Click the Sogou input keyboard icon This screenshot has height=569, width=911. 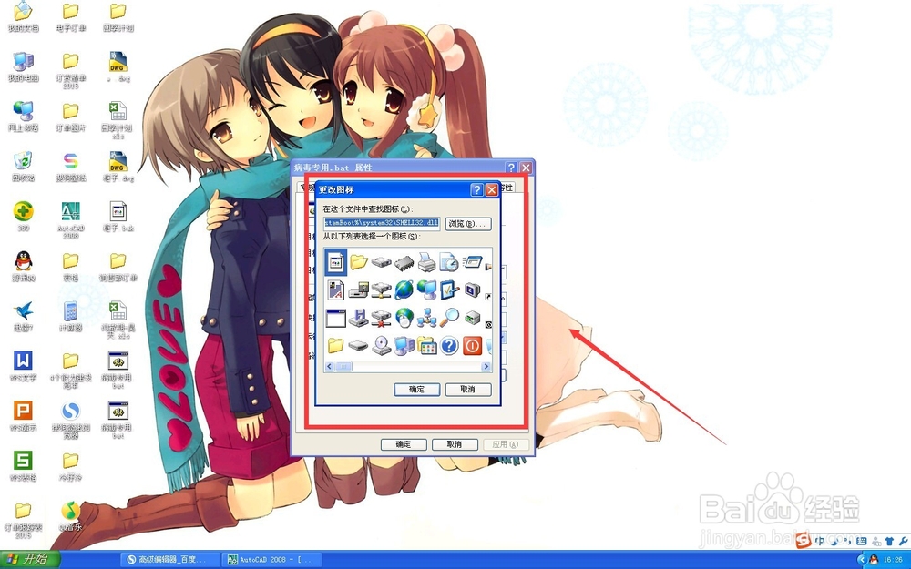[x=862, y=541]
